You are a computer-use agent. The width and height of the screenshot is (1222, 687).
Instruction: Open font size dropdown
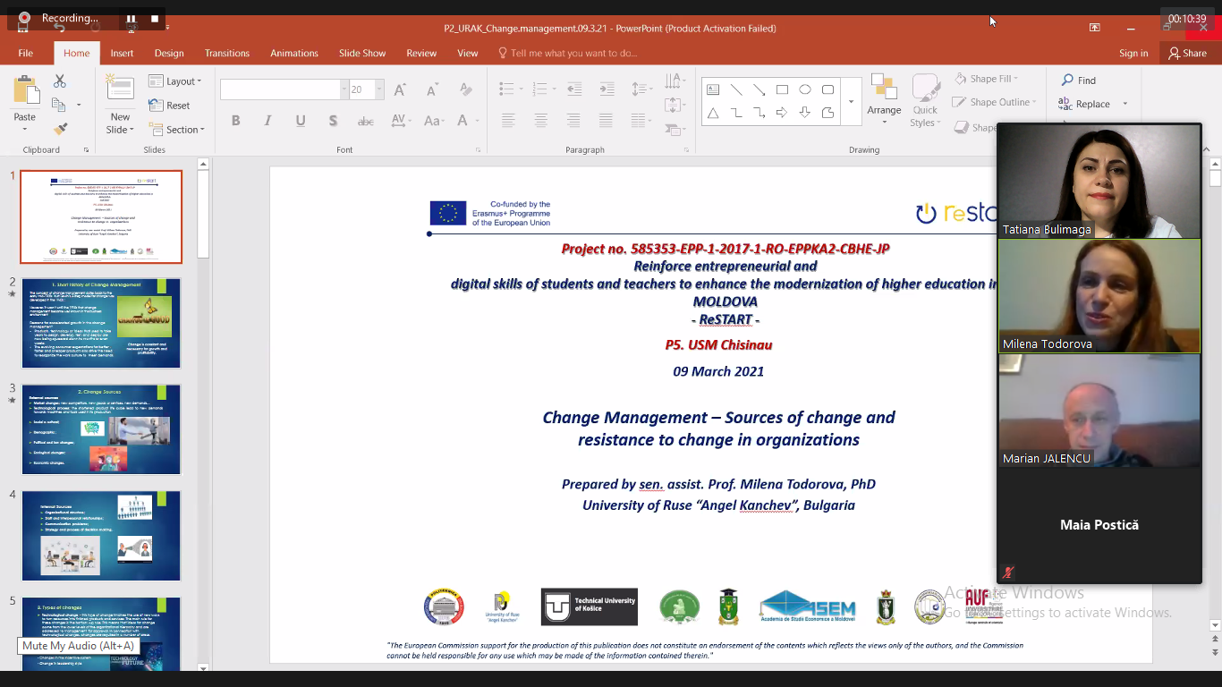pyautogui.click(x=379, y=89)
